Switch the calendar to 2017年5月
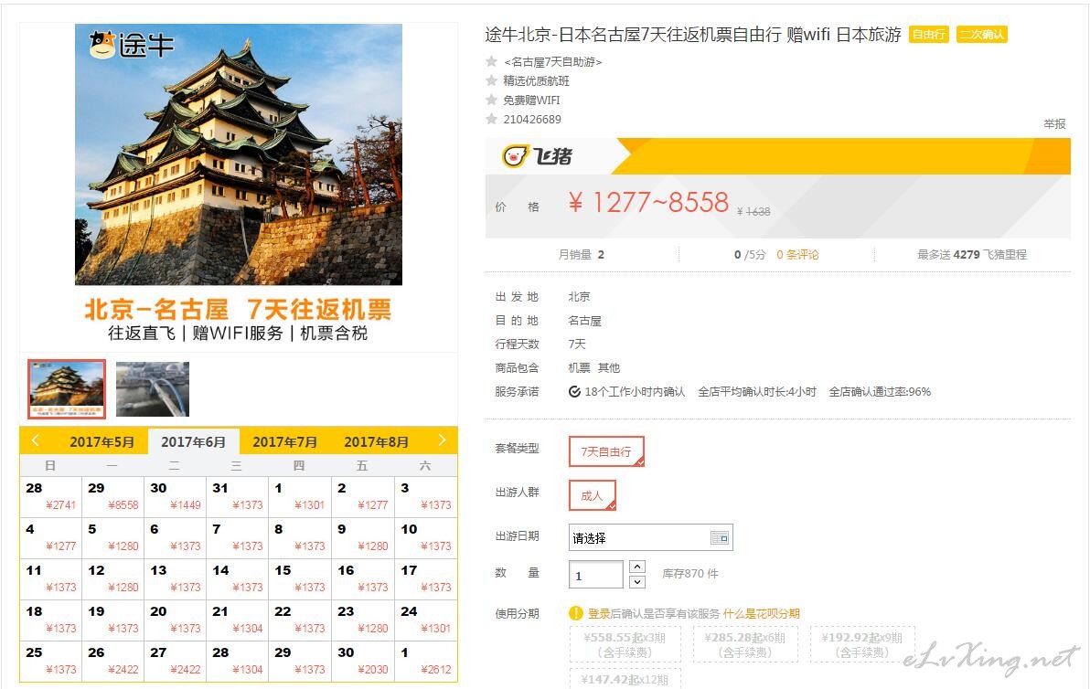The image size is (1090, 689). pyautogui.click(x=102, y=441)
